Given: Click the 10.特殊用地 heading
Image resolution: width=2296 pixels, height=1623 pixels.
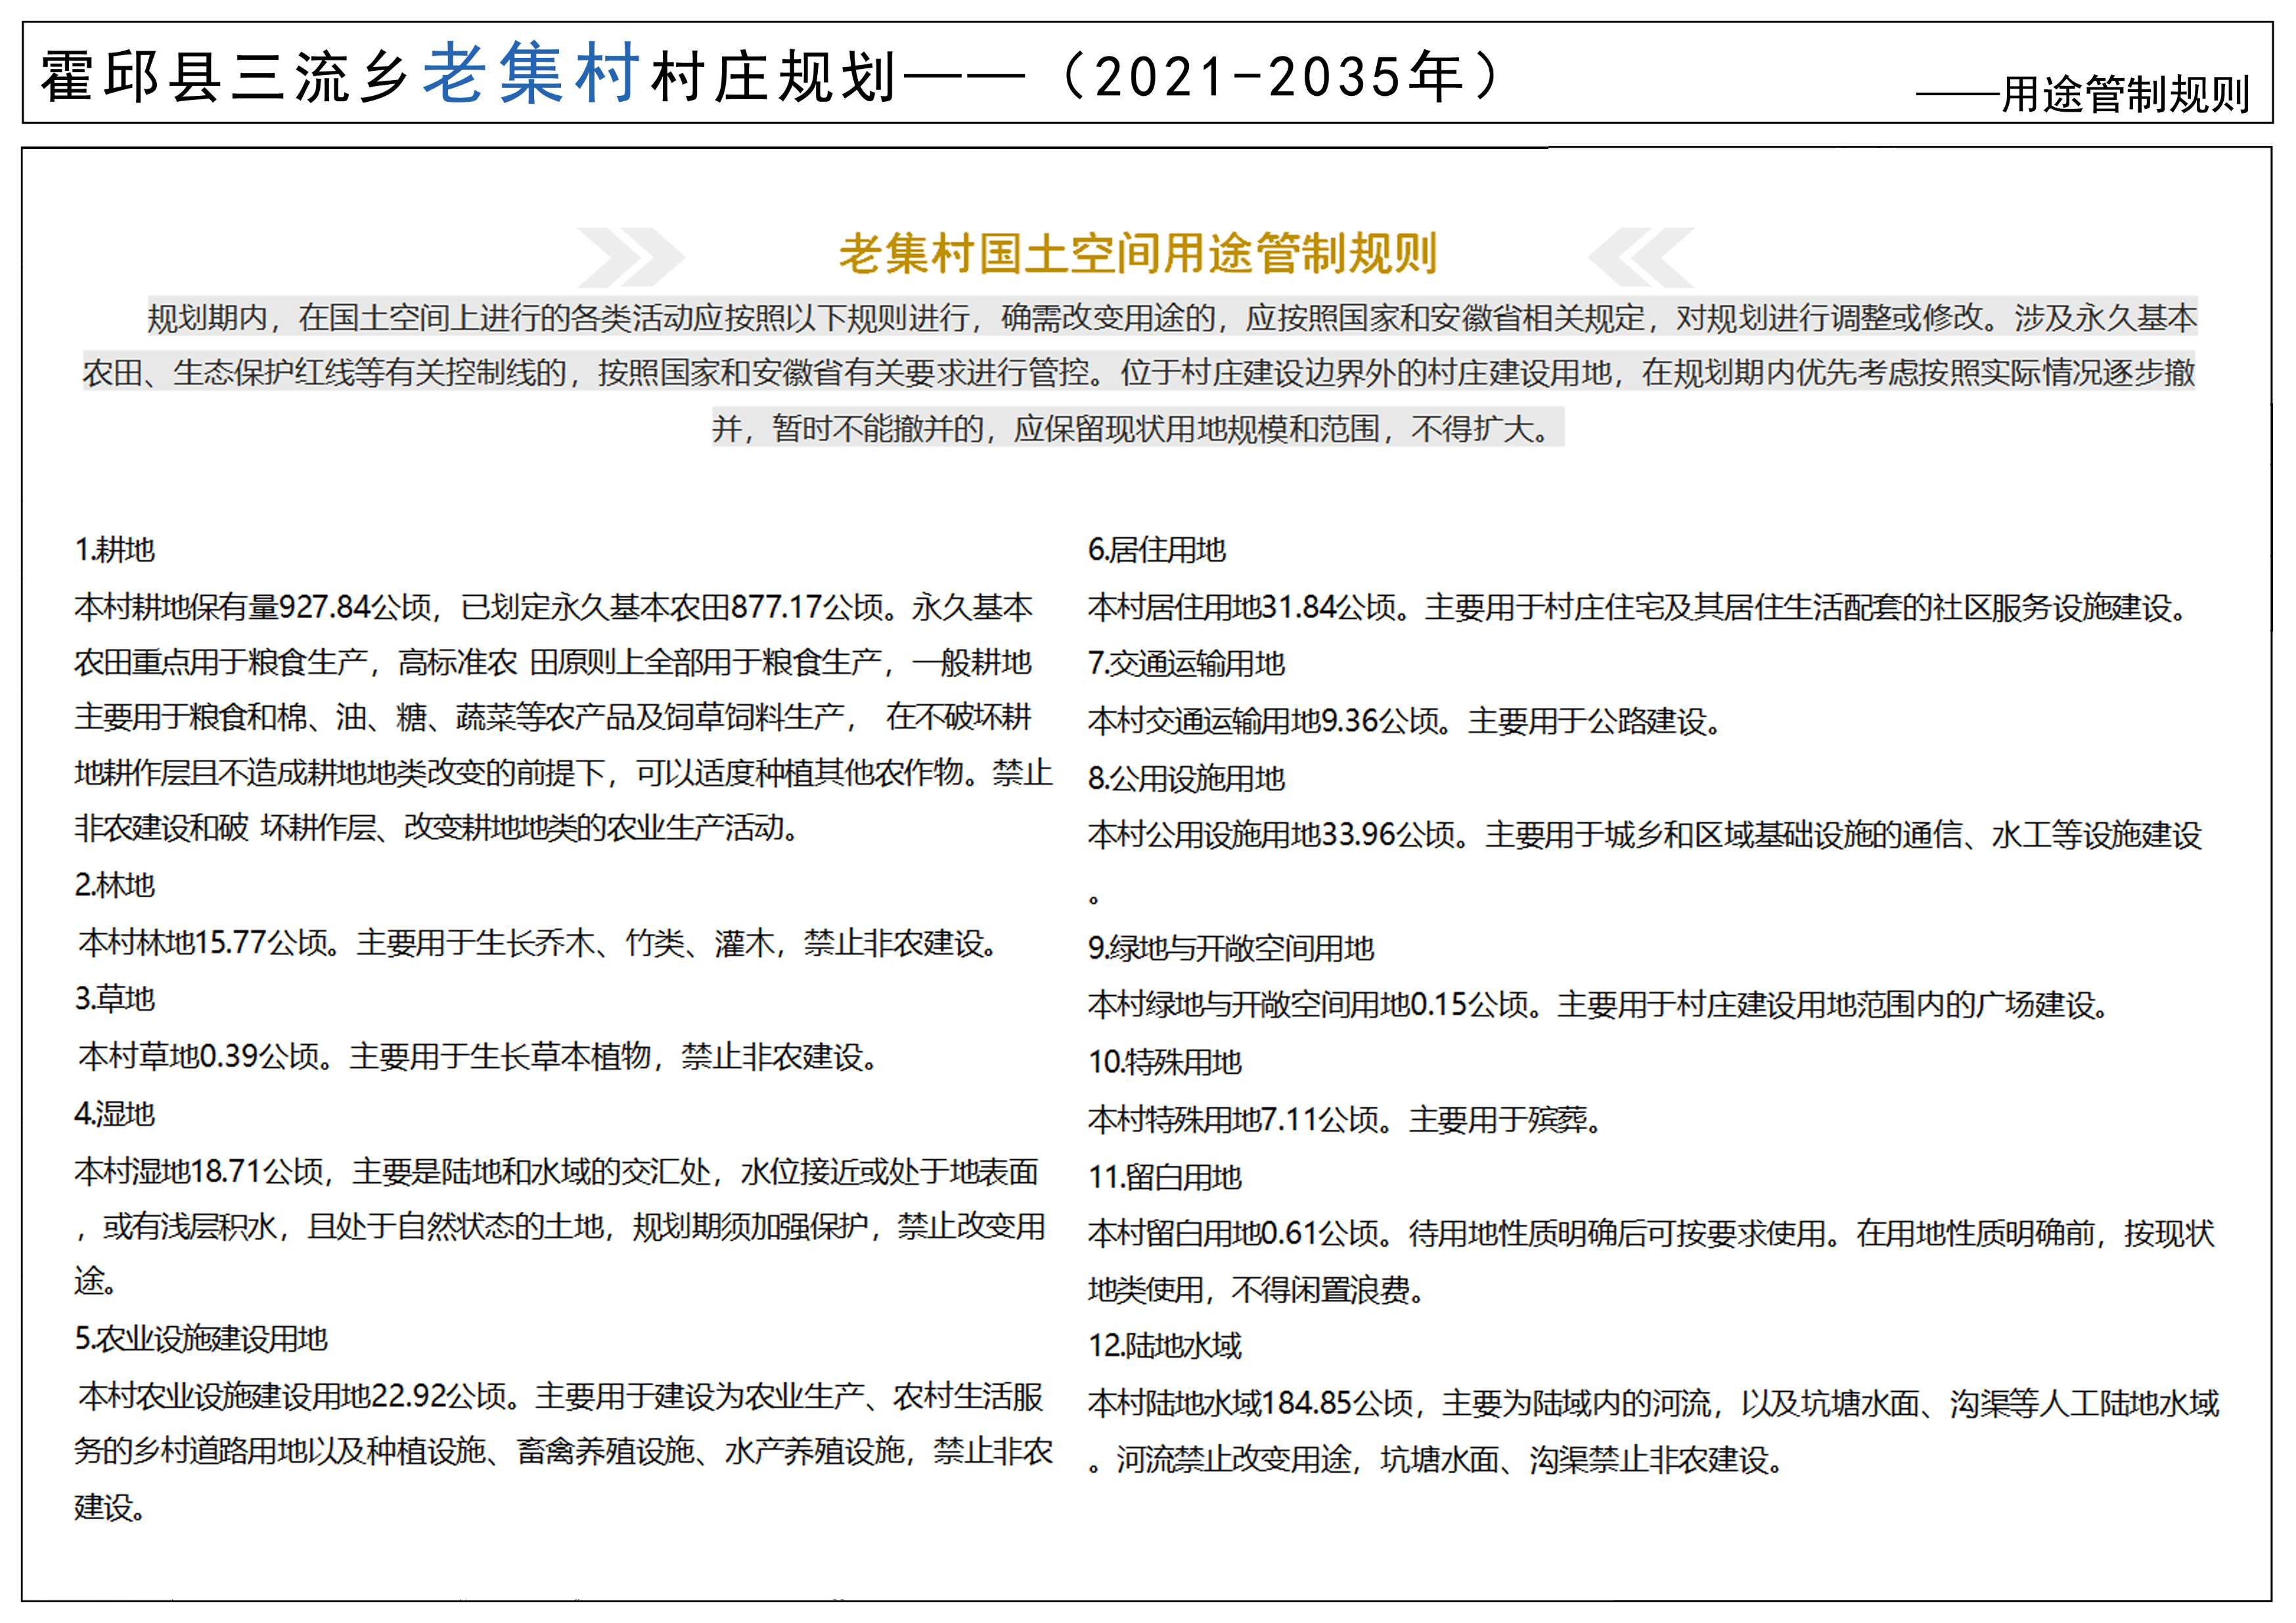Looking at the screenshot, I should click(1165, 1062).
